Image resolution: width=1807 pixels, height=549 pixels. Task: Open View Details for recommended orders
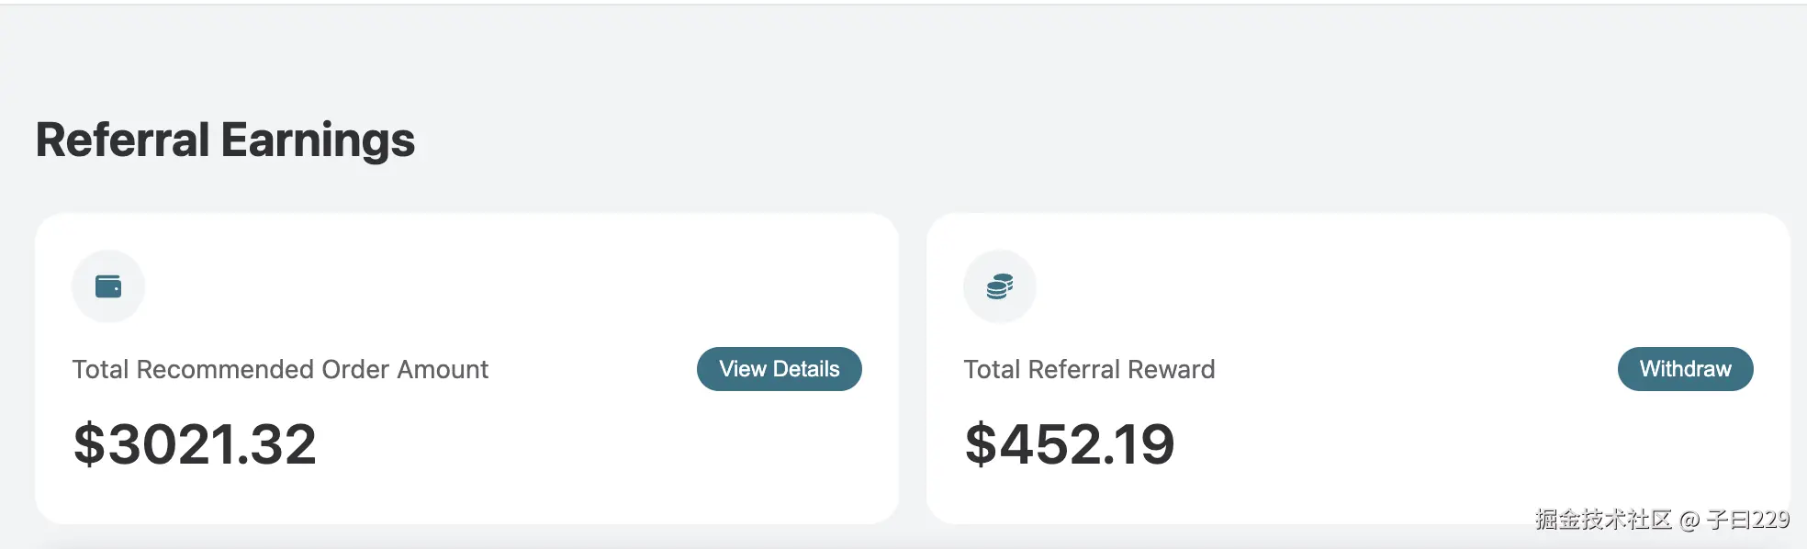[779, 369]
